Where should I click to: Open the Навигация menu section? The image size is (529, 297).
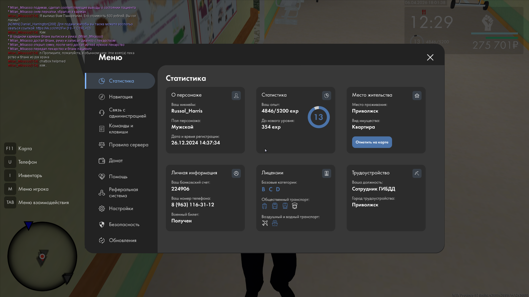coord(120,97)
